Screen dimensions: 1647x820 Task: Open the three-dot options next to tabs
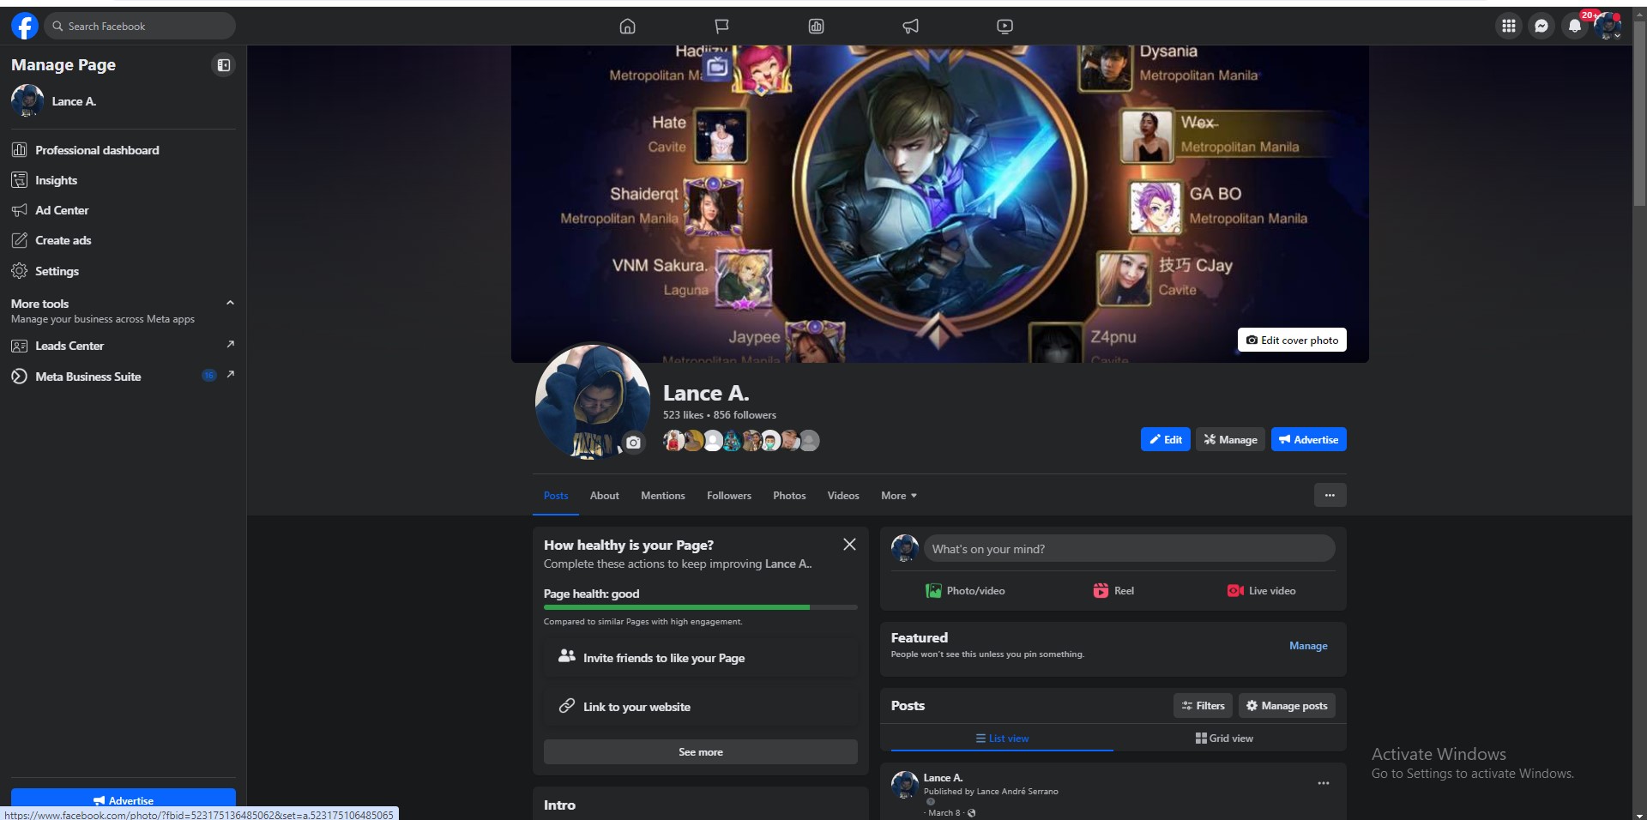click(1330, 495)
